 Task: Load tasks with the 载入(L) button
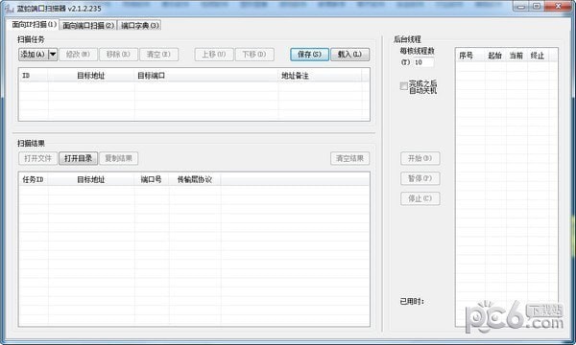349,55
